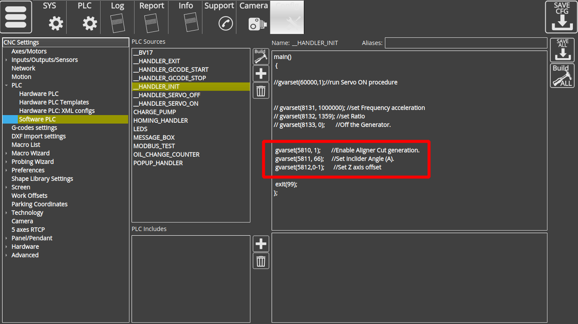Build the selected PLC source
The width and height of the screenshot is (578, 324).
tap(261, 56)
